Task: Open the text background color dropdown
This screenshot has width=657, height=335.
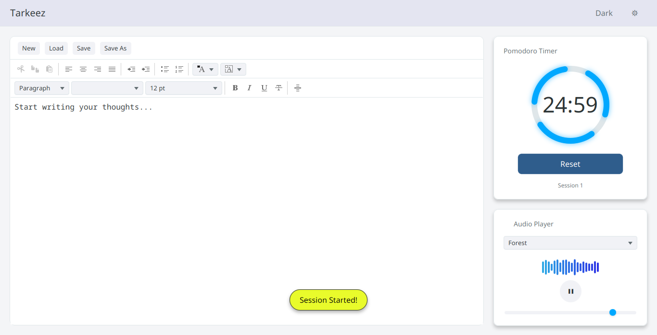Action: 233,69
